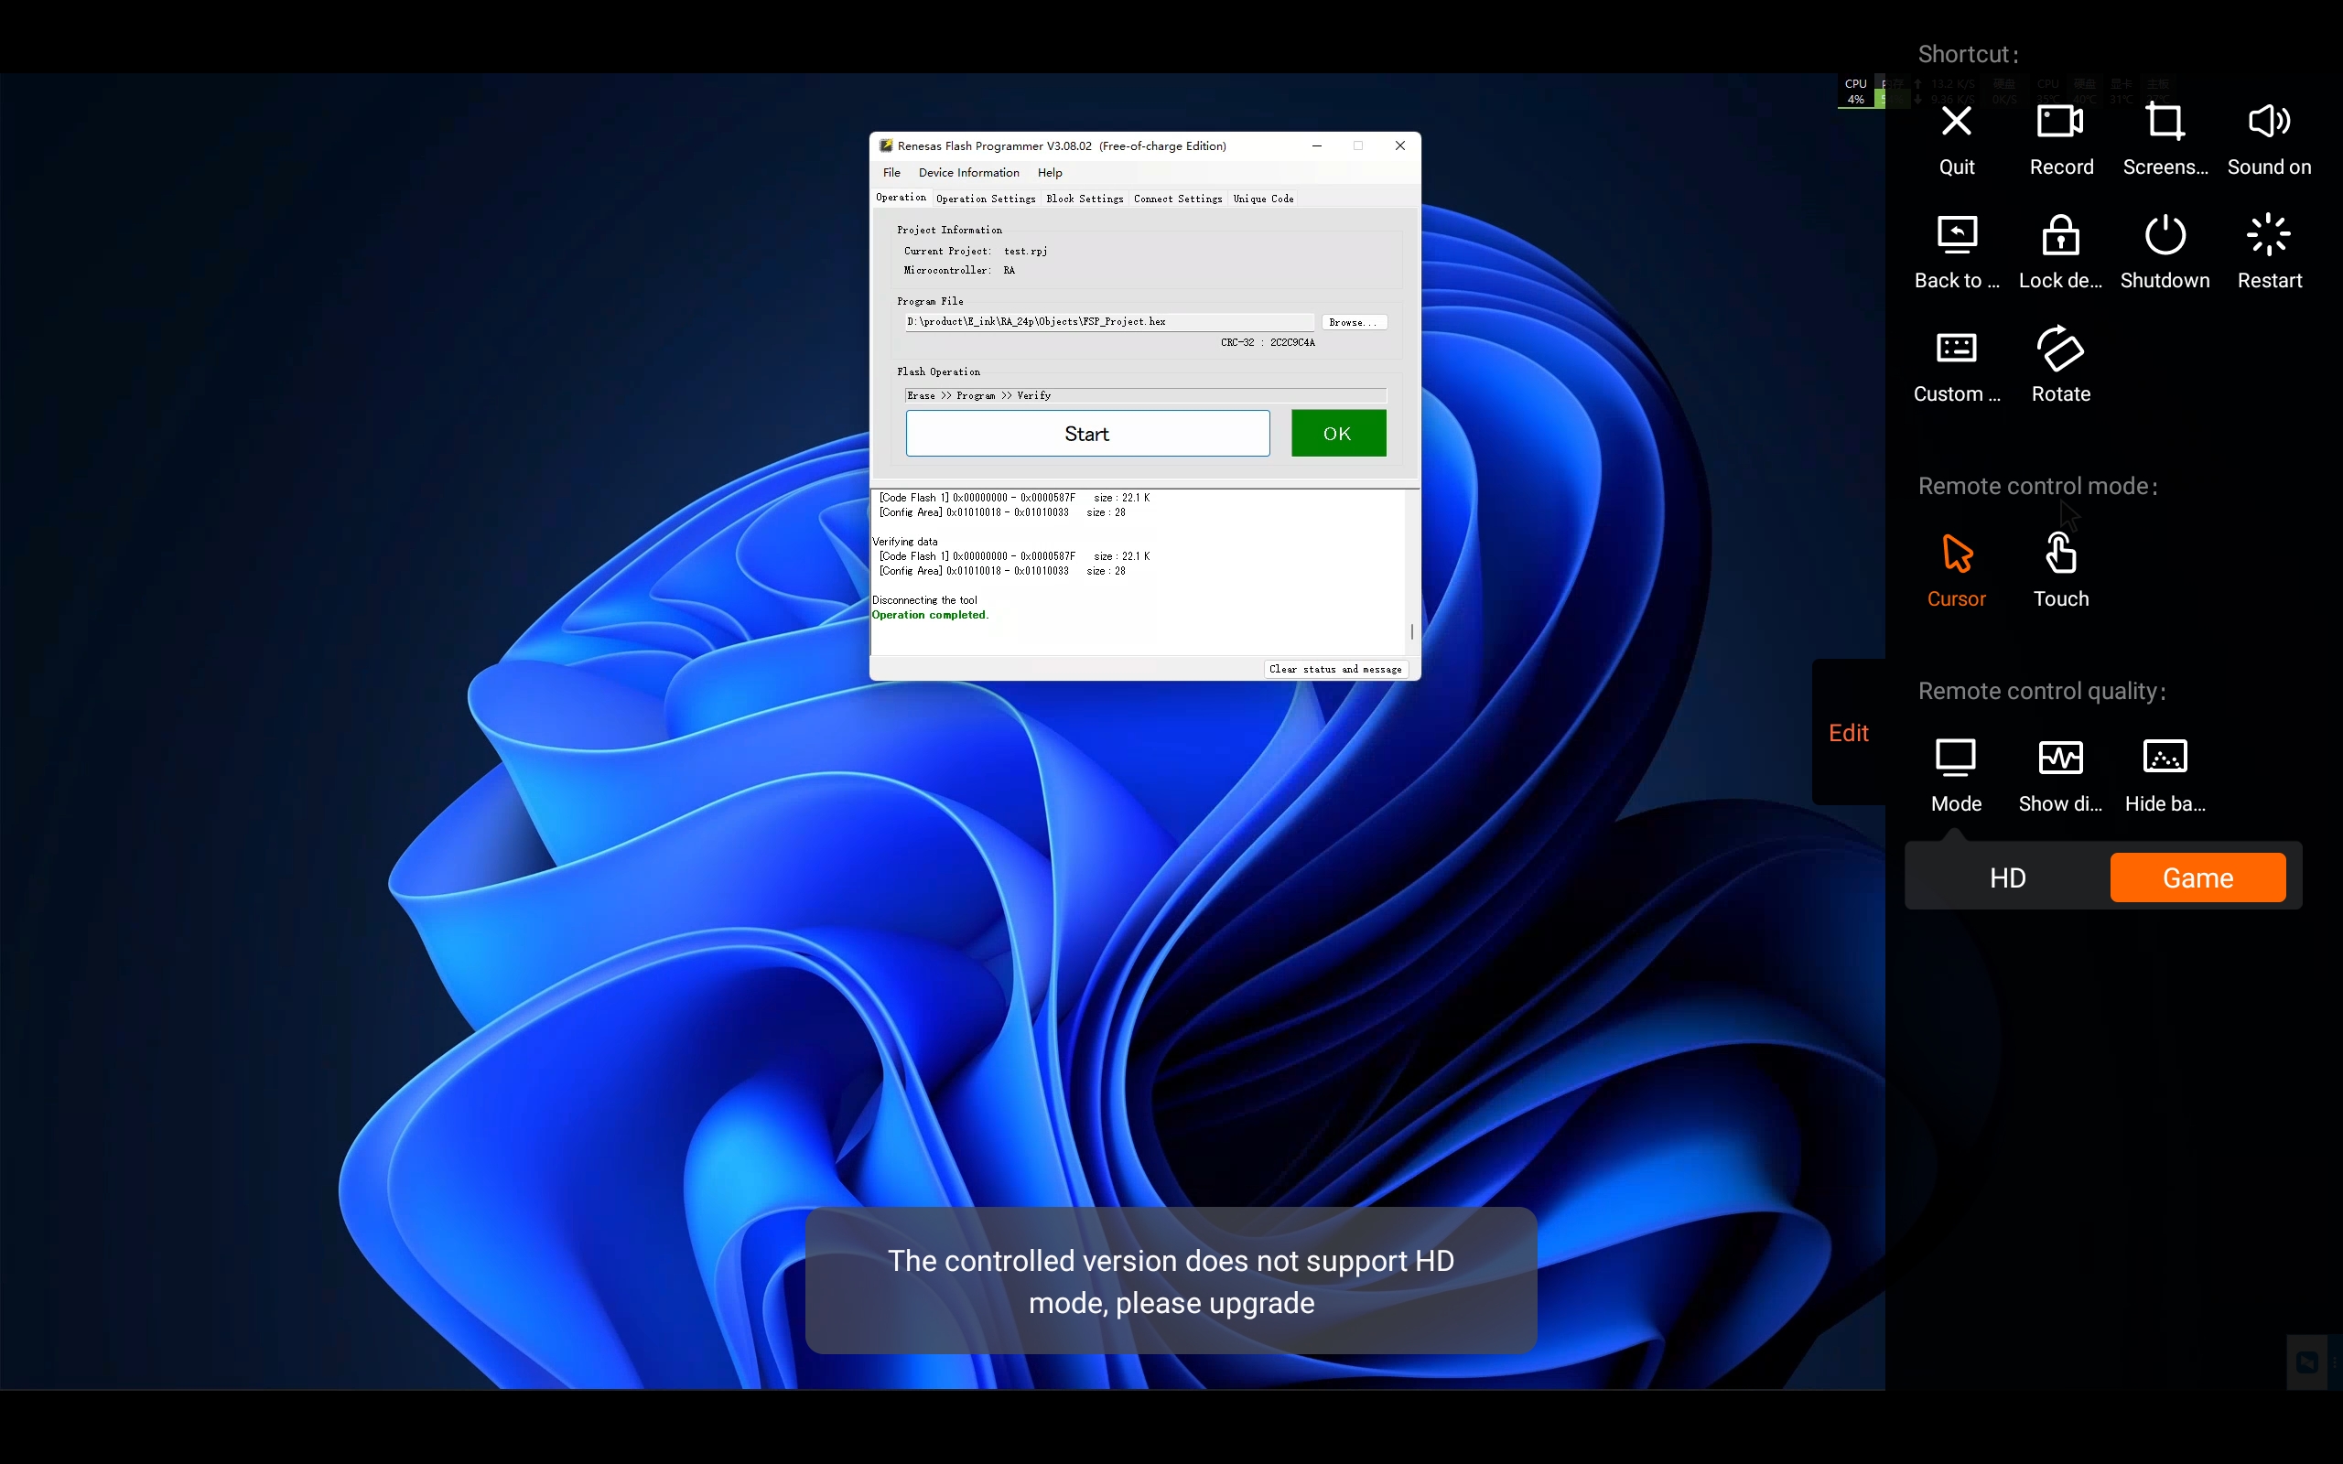Open the File menu in Renesas Flash Programmer
This screenshot has width=2343, height=1464.
pyautogui.click(x=891, y=172)
